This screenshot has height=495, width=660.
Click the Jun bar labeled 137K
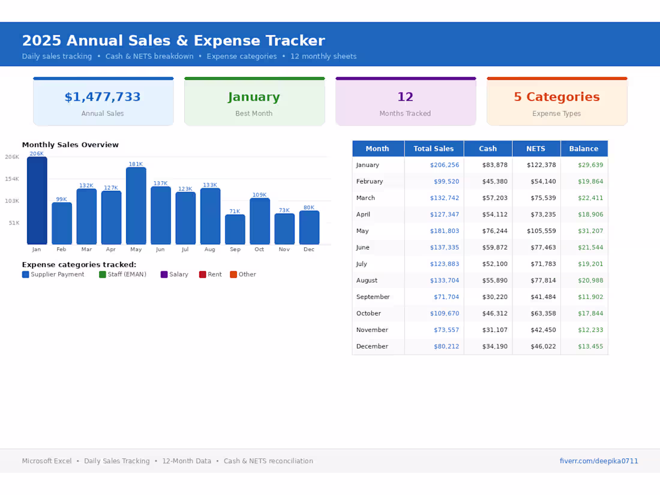161,215
